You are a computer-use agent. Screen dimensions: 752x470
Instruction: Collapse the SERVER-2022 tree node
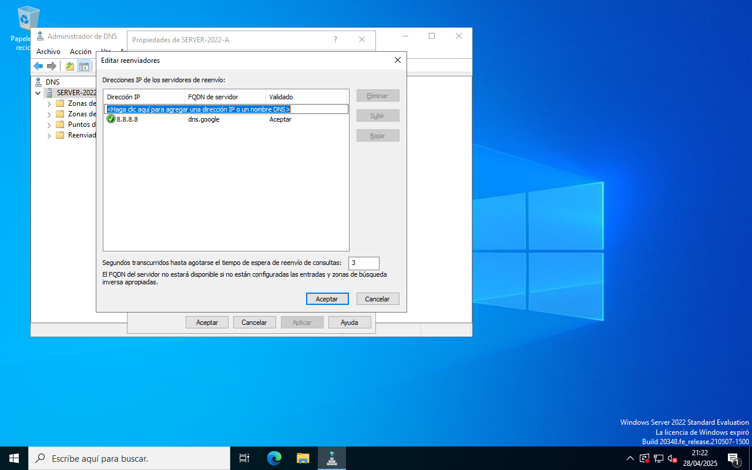[38, 93]
